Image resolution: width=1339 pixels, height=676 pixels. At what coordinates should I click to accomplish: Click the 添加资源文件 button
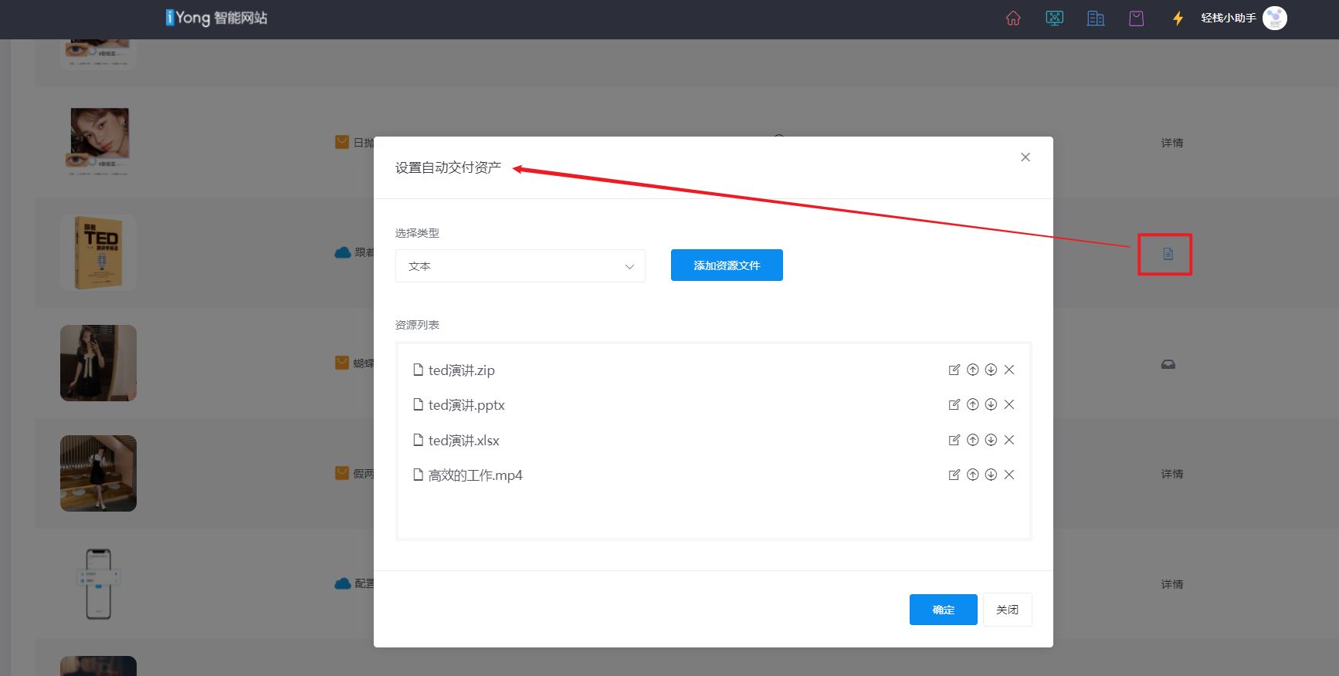(727, 265)
